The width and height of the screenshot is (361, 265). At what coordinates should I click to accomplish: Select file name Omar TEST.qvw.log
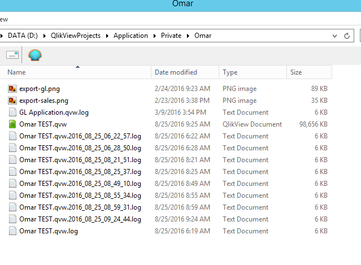tap(49, 231)
